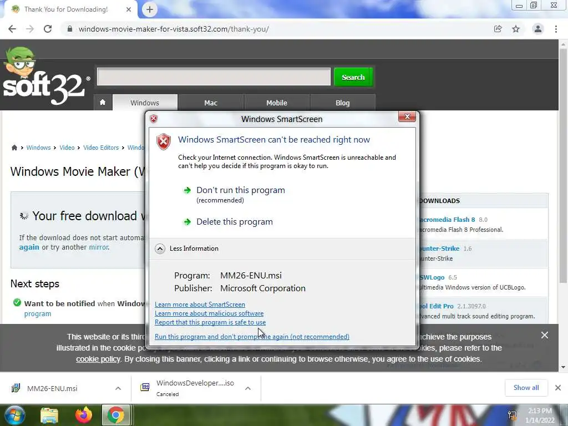Close the cookie banner with the X

click(x=545, y=335)
